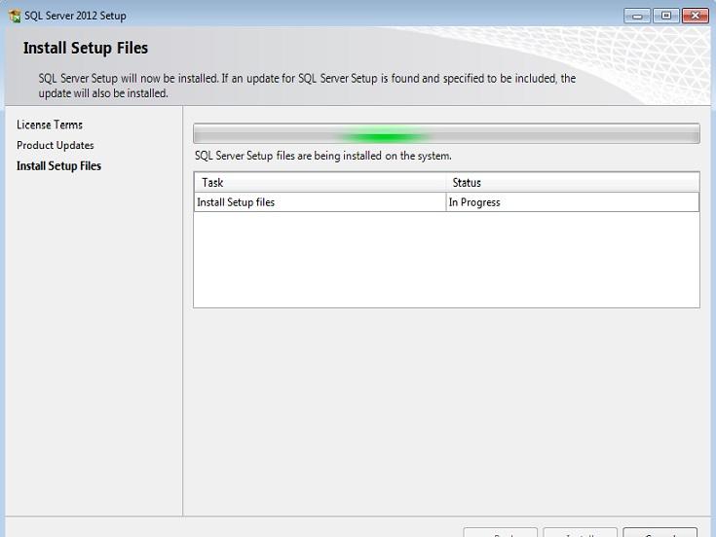Image resolution: width=716 pixels, height=537 pixels.
Task: Minimize the SQL Server 2012 Setup window
Action: pyautogui.click(x=639, y=16)
